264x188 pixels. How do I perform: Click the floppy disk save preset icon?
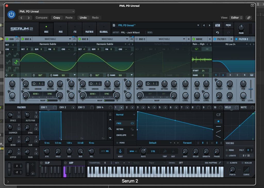coord(114,25)
